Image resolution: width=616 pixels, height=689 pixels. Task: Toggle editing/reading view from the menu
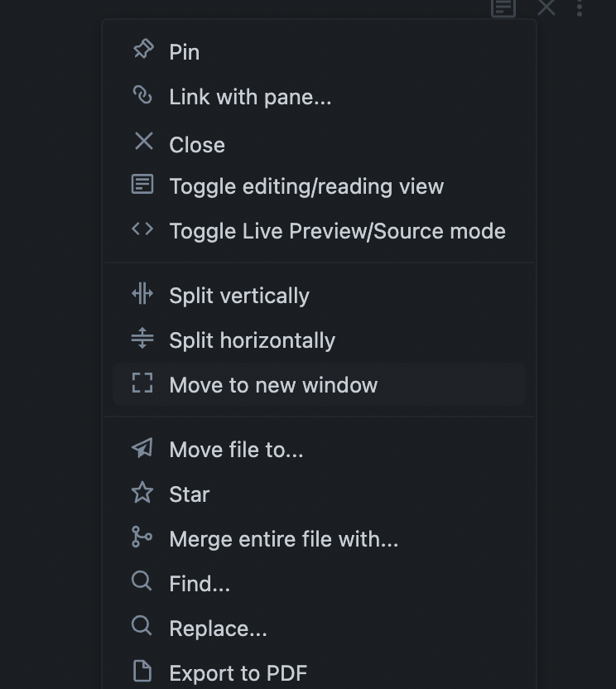click(x=306, y=186)
